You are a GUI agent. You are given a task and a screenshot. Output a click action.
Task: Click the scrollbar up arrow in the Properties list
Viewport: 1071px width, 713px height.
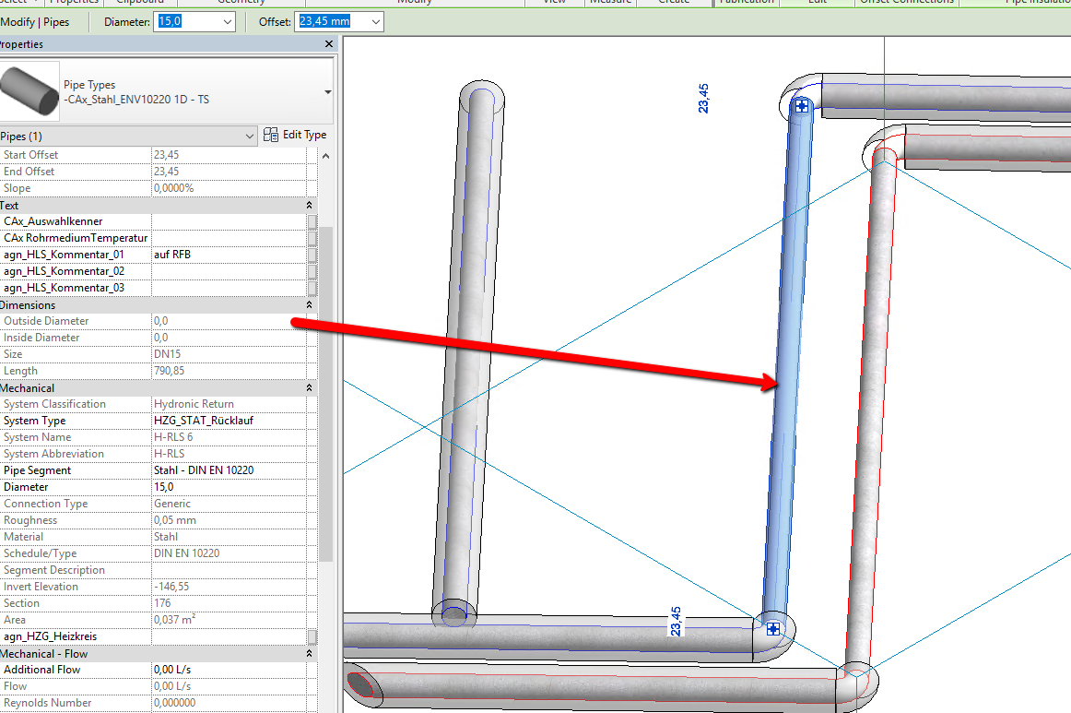pyautogui.click(x=324, y=155)
